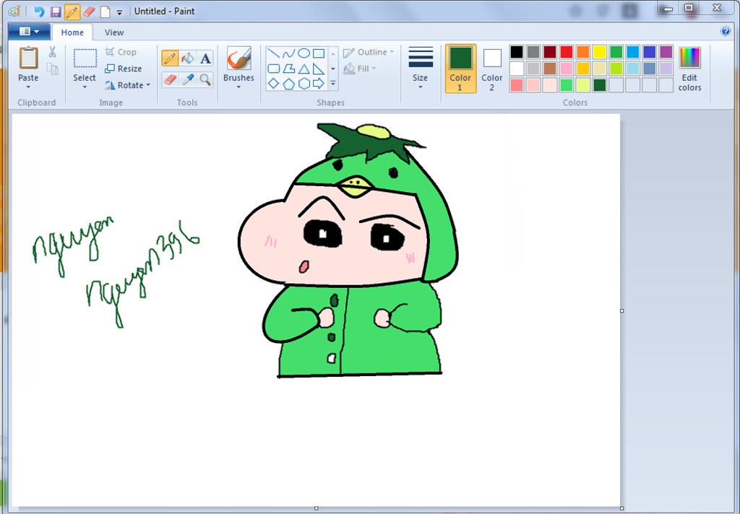
Task: Click the New document icon in title bar
Action: click(105, 12)
